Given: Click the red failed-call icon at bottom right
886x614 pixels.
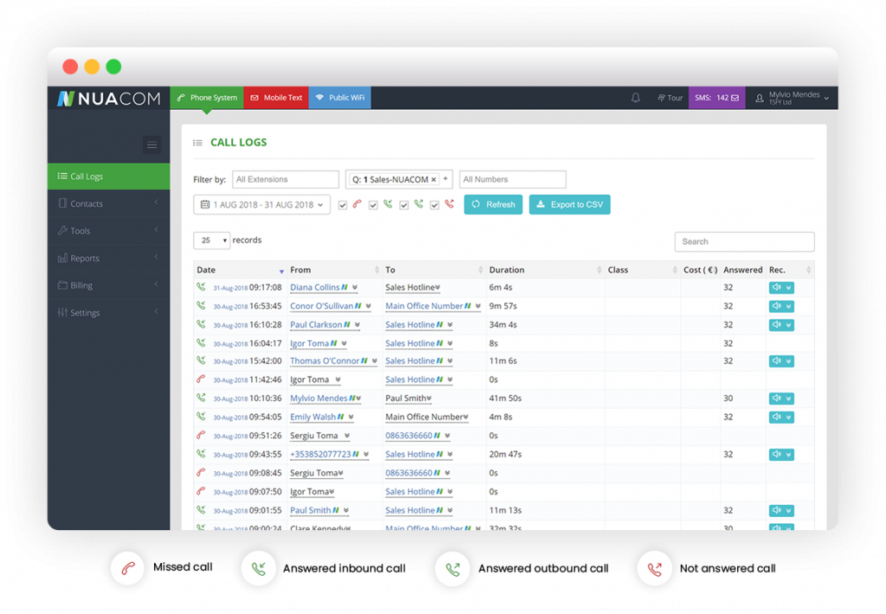Looking at the screenshot, I should tap(655, 568).
